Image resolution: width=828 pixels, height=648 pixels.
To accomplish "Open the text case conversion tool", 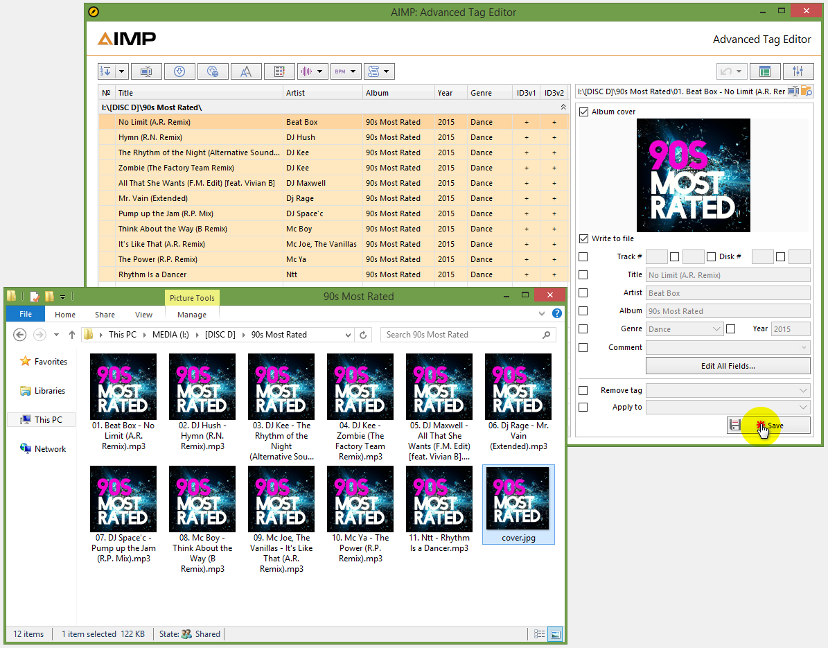I will (x=246, y=71).
